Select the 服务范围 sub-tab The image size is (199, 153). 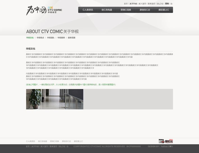point(71,38)
